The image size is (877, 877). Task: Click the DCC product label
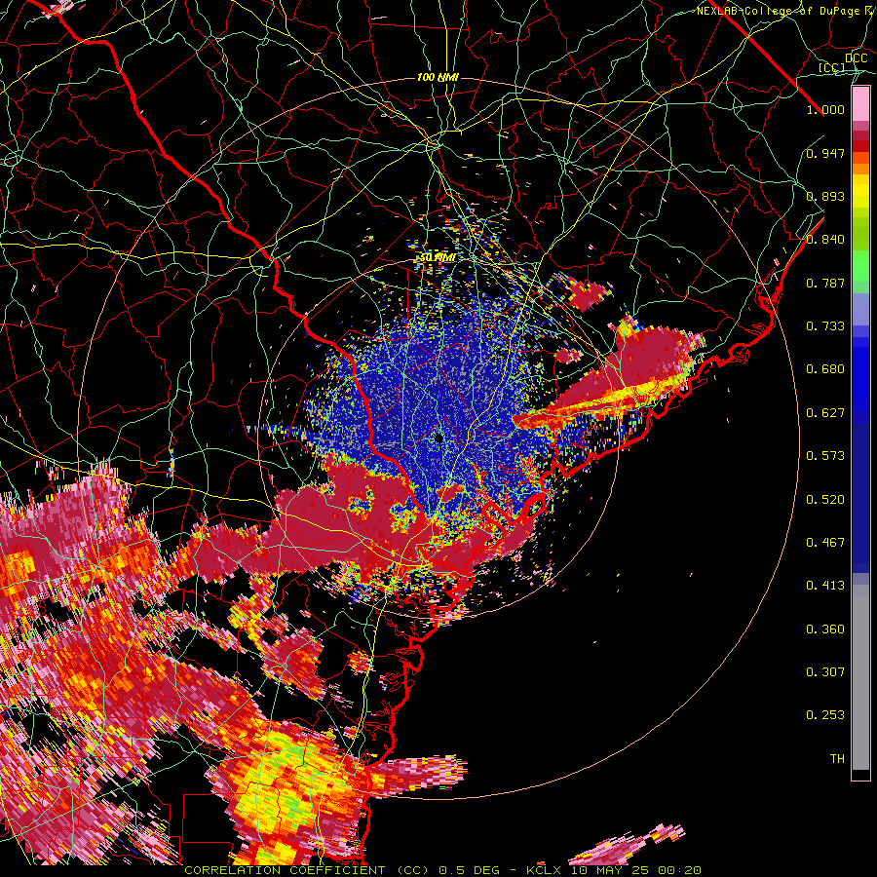(x=856, y=58)
